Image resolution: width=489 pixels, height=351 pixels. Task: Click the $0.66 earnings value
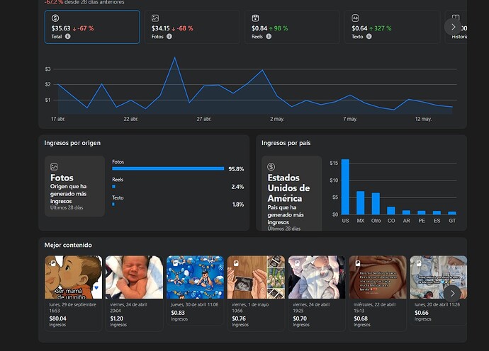click(x=422, y=312)
